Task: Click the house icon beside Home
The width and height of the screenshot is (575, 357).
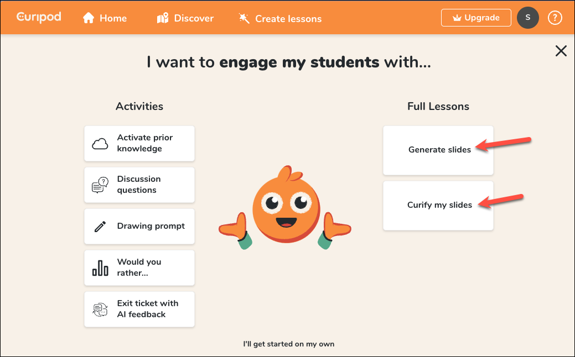Action: point(88,18)
